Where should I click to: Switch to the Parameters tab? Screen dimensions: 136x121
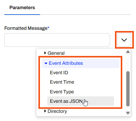22,8
